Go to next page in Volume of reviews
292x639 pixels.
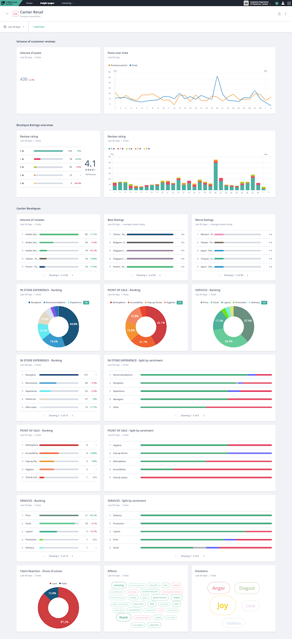click(73, 275)
